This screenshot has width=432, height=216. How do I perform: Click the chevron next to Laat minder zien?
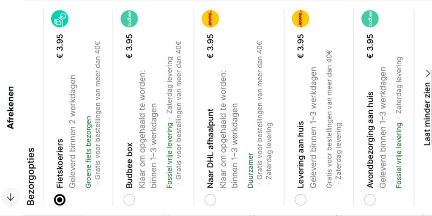click(427, 73)
